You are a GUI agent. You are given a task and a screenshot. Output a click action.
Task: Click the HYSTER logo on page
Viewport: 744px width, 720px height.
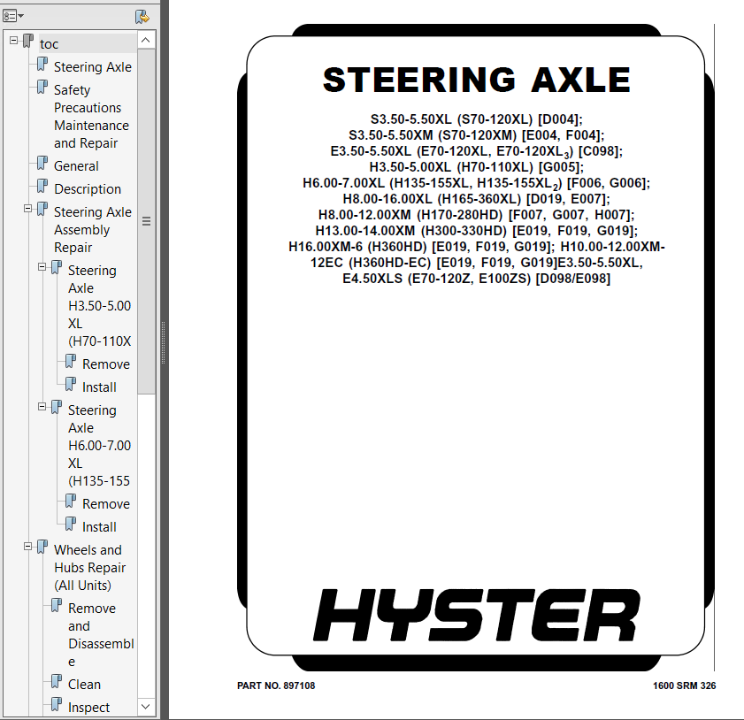tap(477, 615)
